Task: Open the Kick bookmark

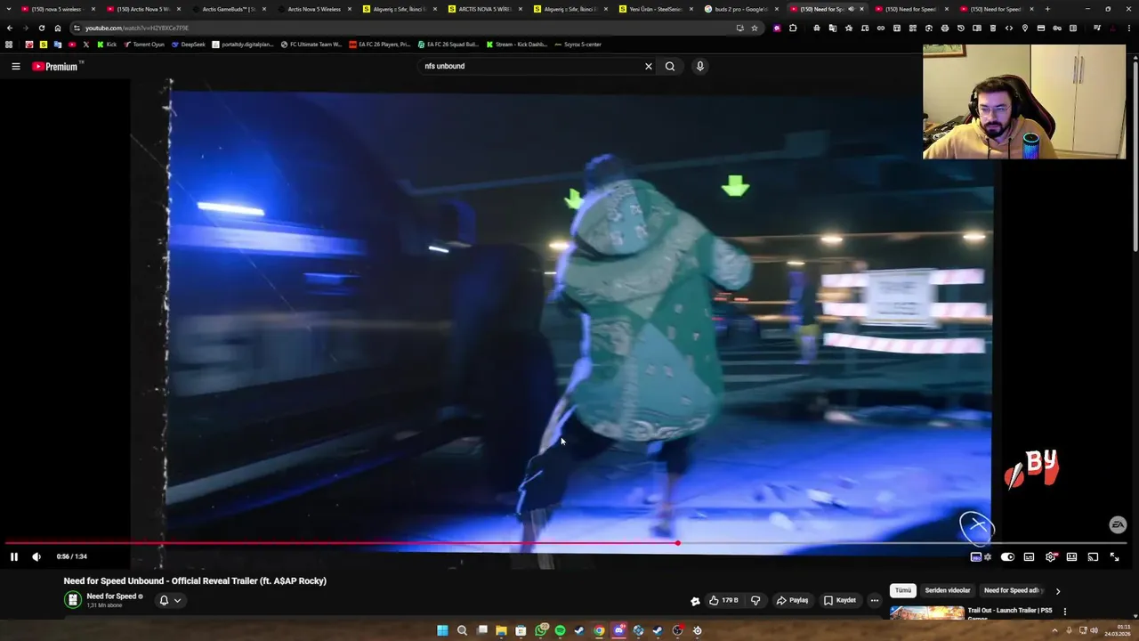Action: (107, 44)
